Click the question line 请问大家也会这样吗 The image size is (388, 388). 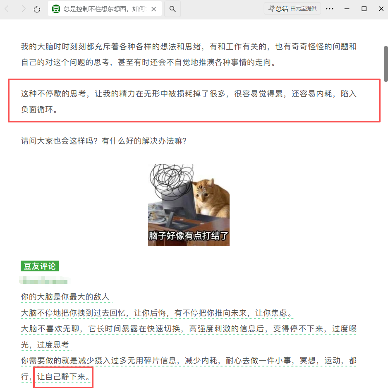104,141
